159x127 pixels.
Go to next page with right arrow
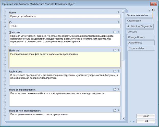point(134,122)
